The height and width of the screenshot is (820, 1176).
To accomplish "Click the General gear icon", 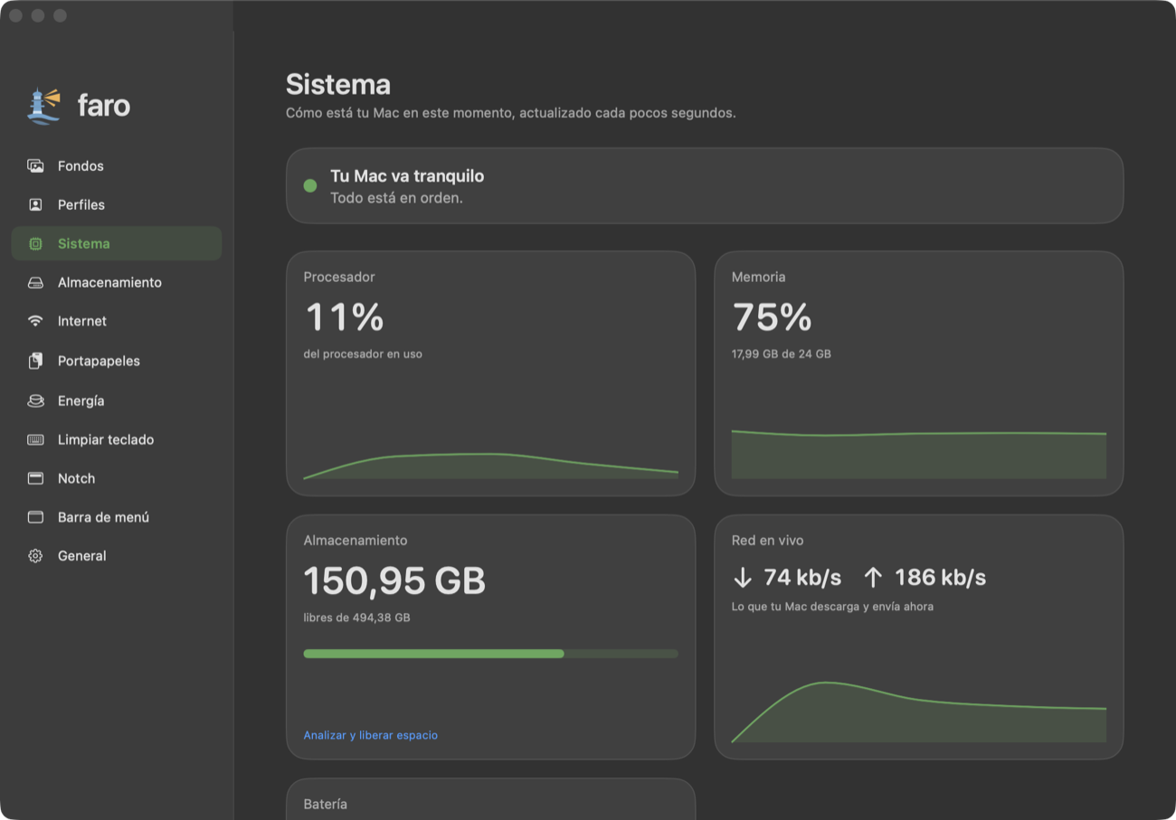I will click(x=35, y=556).
